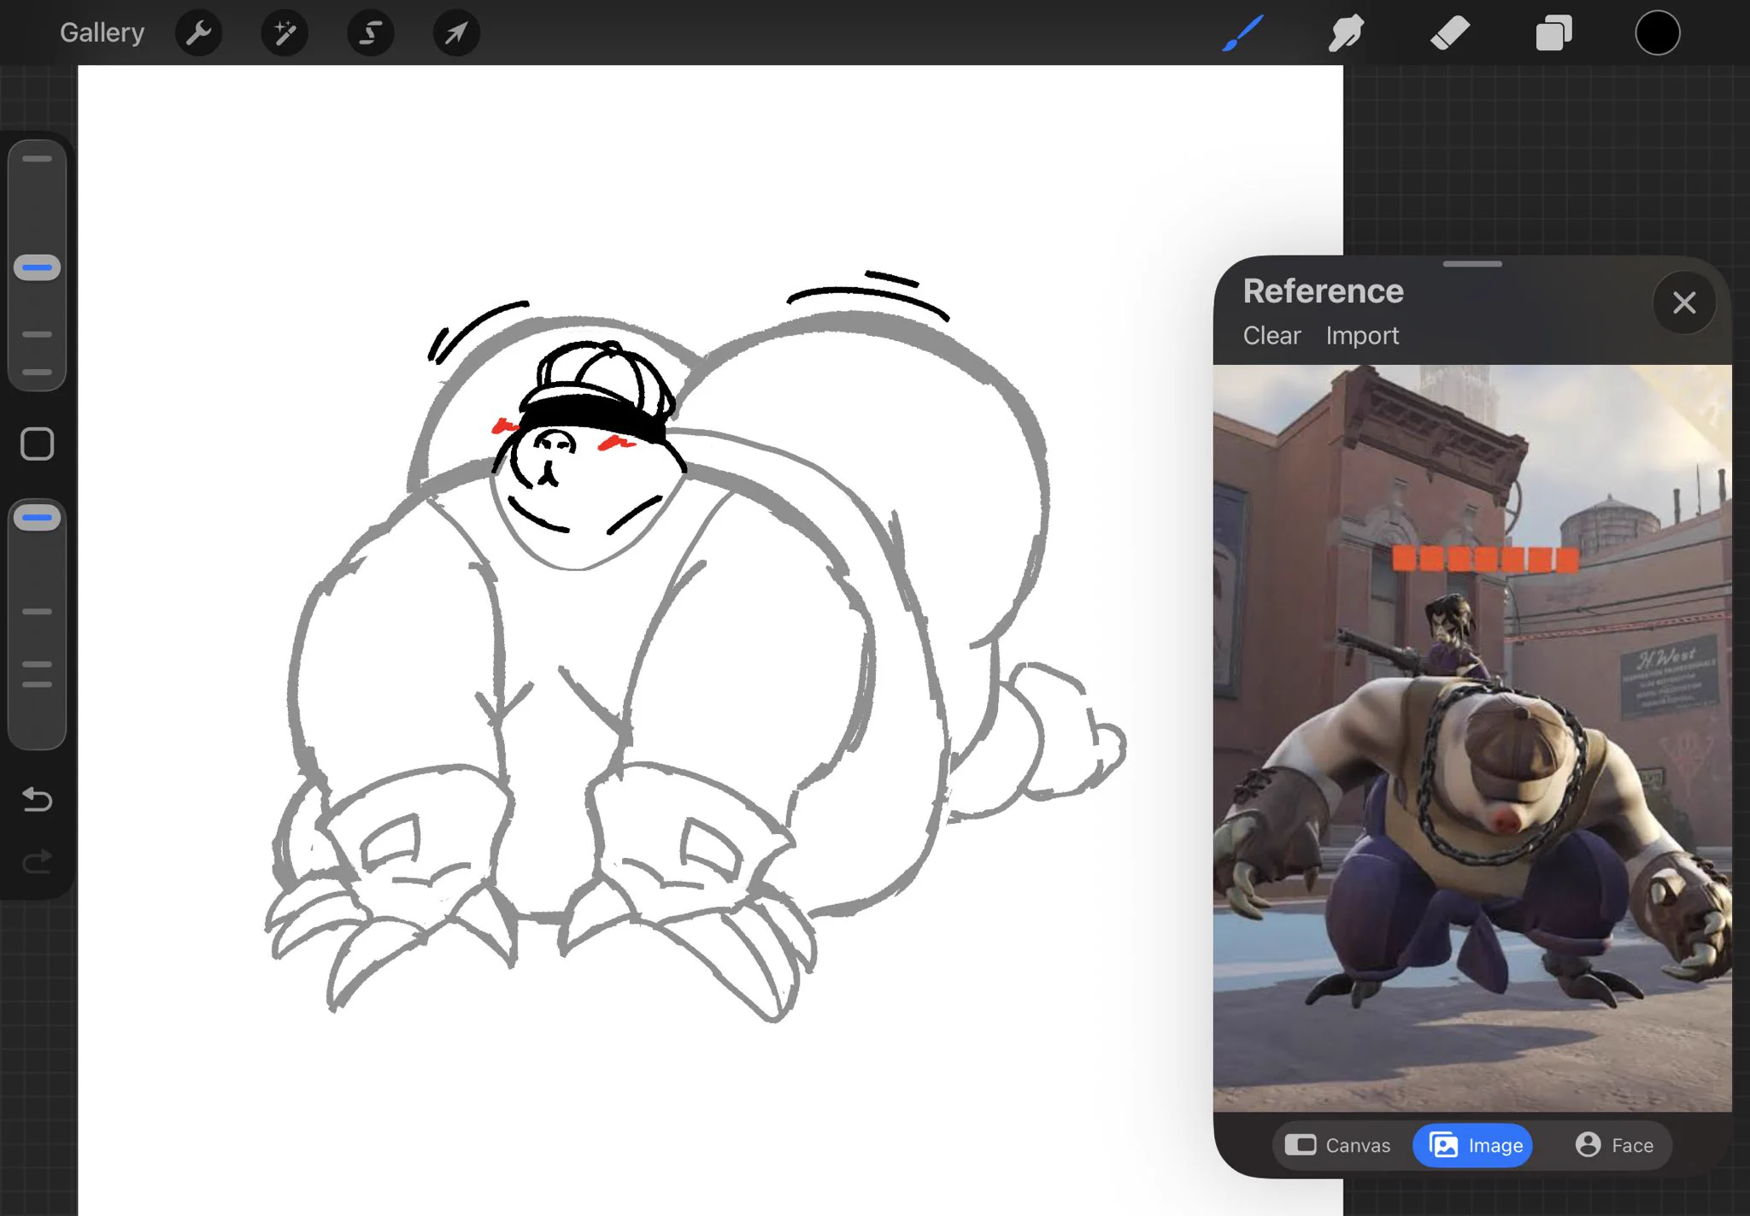
Task: Activate the Selection tool (S icon)
Action: point(370,33)
